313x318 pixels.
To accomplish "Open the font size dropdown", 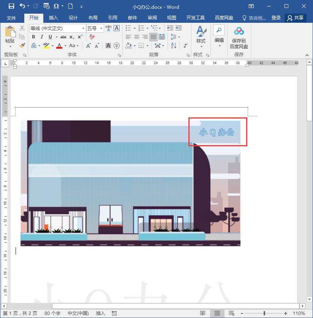I will pyautogui.click(x=101, y=28).
